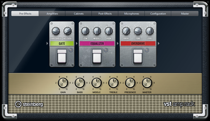
Task: Click the amplifier PRESENCE knob
Action: (x=130, y=83)
